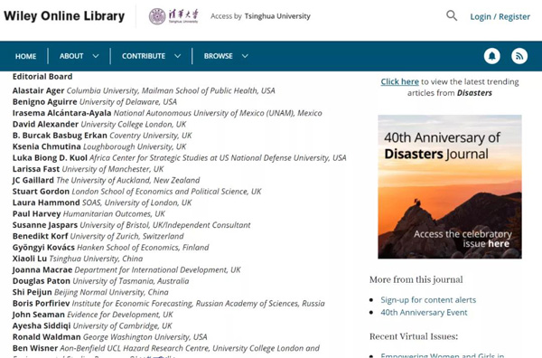Open the 40th Anniversary Event link
The width and height of the screenshot is (542, 358).
click(424, 312)
